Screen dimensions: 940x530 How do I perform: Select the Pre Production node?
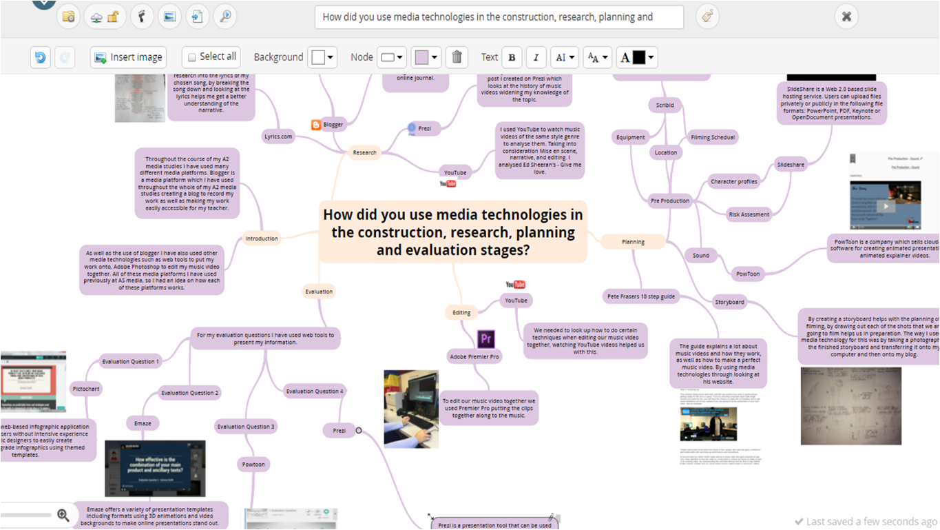pos(670,201)
